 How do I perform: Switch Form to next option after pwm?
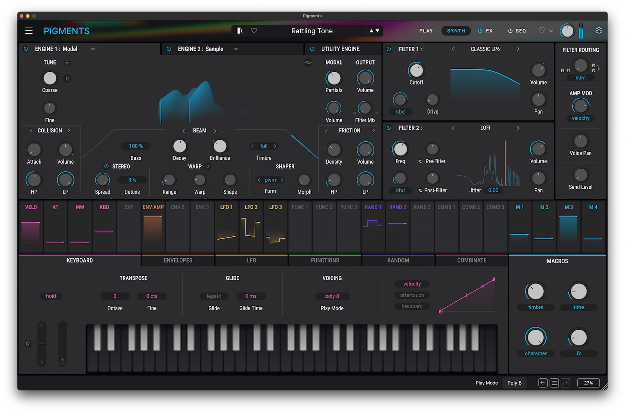point(282,180)
